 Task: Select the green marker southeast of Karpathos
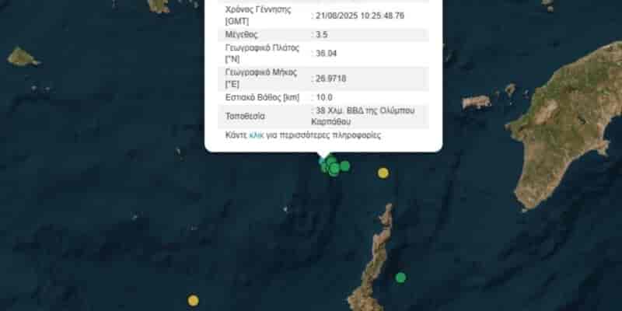pos(400,278)
